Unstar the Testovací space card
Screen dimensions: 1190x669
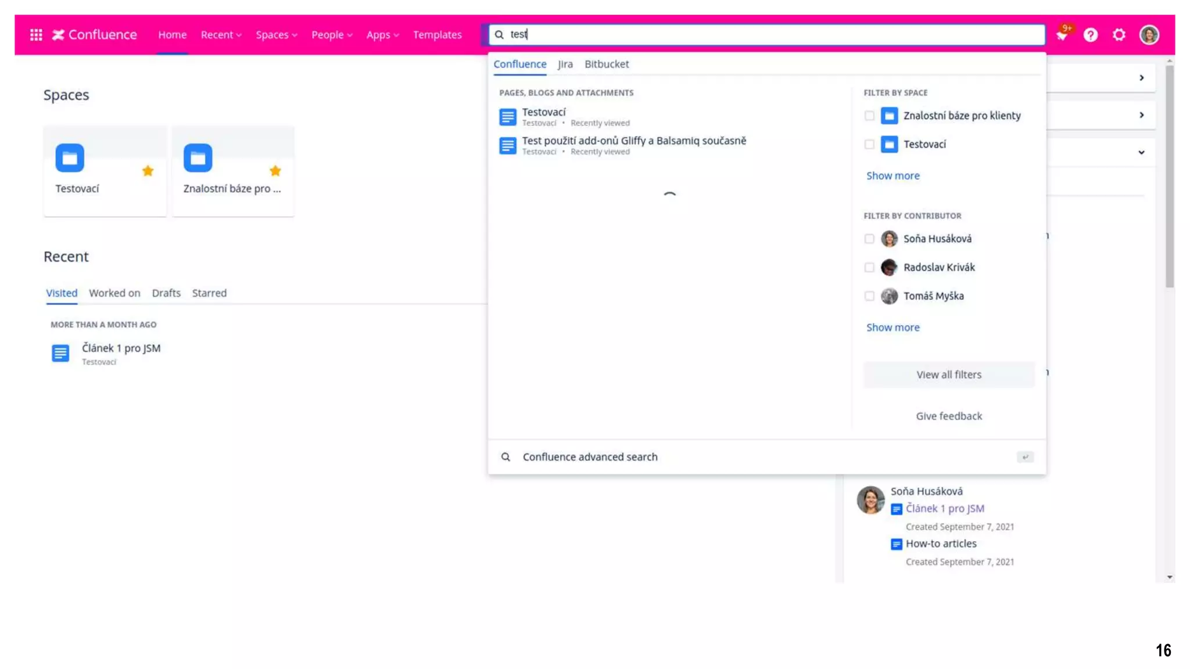coord(148,171)
